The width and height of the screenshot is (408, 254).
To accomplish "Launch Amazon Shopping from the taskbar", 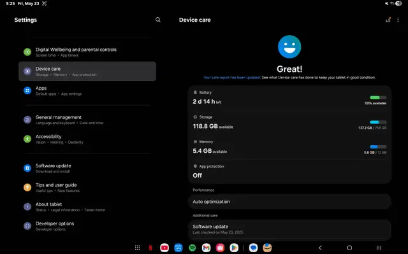I will [x=267, y=248].
